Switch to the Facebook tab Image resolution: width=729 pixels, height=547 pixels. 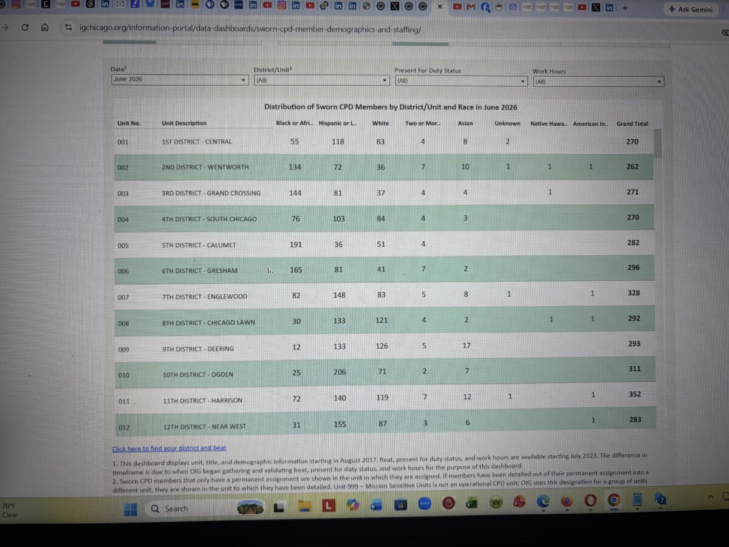tap(485, 7)
